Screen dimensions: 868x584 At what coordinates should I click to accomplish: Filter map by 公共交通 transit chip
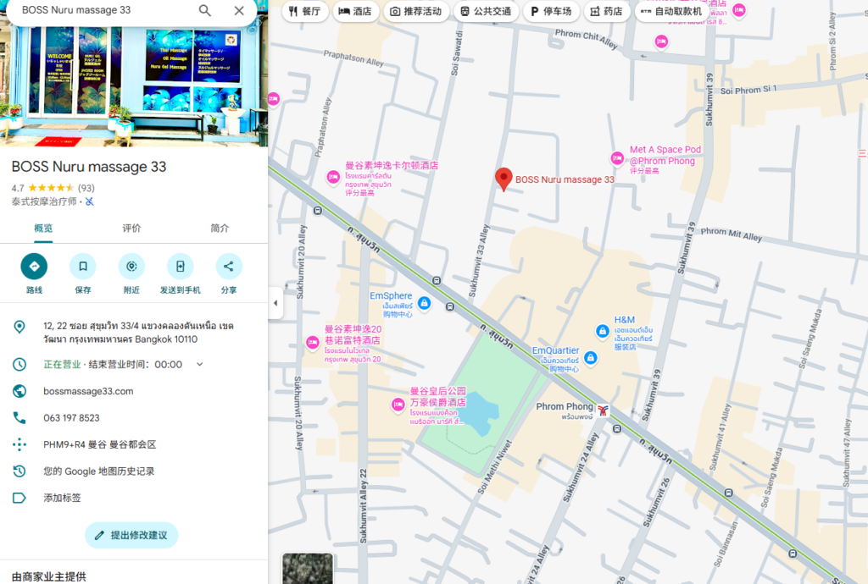[486, 11]
